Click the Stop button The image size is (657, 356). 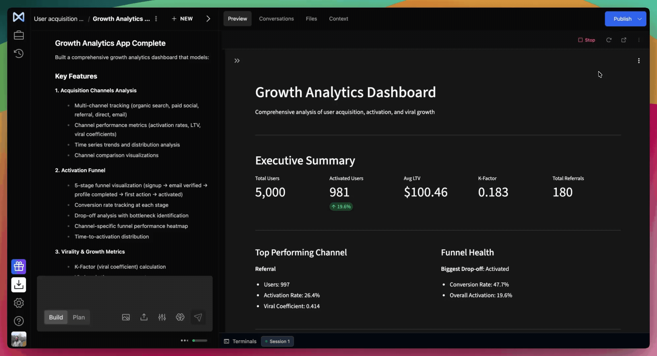[587, 40]
